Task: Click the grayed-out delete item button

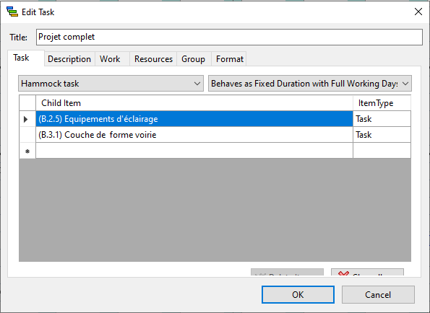Action: 287,272
